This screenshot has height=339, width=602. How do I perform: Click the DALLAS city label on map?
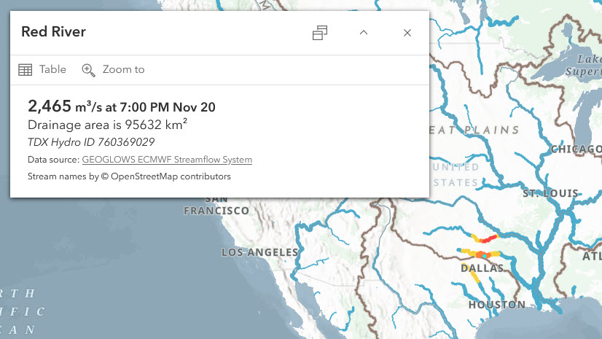point(482,268)
